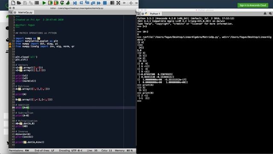Click the '>>> 2+3' console line
This screenshot has width=273, height=154.
[142, 27]
